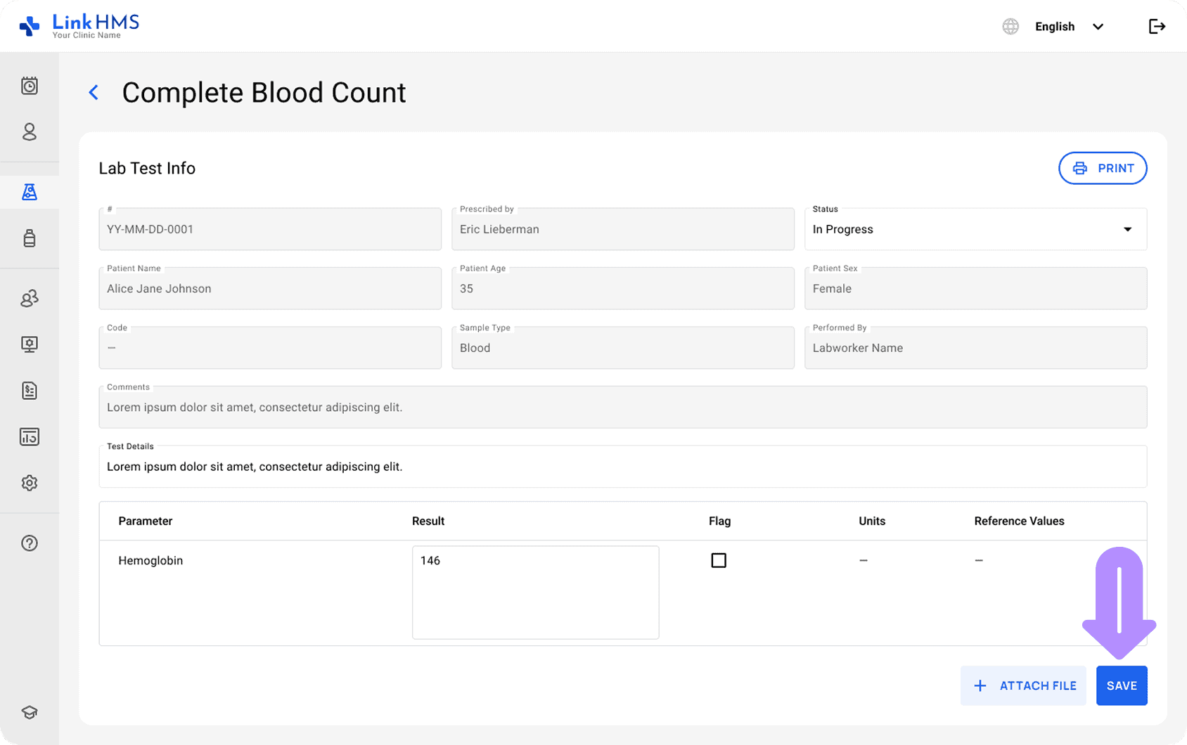This screenshot has height=745, width=1187.
Task: Open the Status dropdown showing In Progress
Action: pyautogui.click(x=975, y=229)
